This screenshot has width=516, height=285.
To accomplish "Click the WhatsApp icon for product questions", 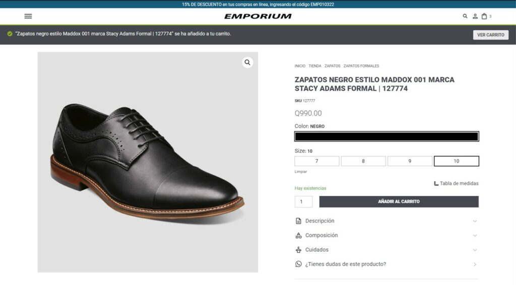I will pyautogui.click(x=298, y=264).
